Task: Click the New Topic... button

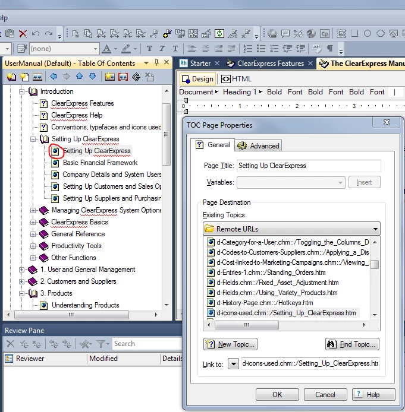Action: pyautogui.click(x=230, y=344)
